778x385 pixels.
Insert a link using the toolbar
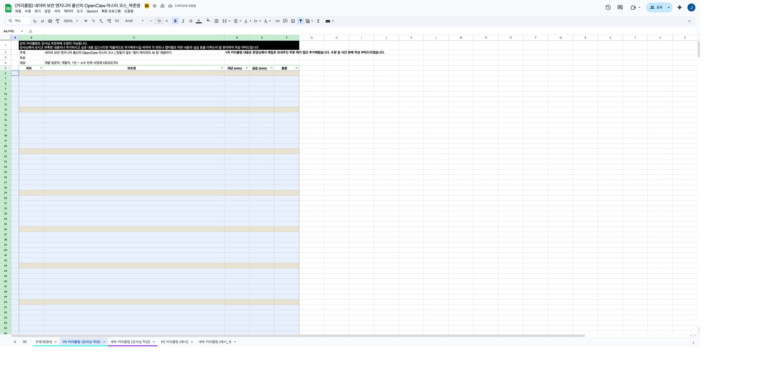pyautogui.click(x=277, y=21)
